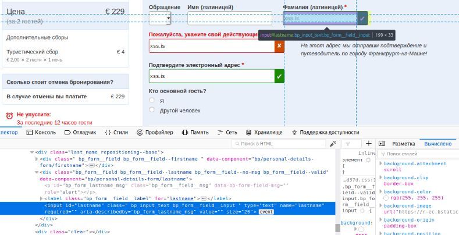
Task: Expand background-attachment computed property
Action: point(380,163)
